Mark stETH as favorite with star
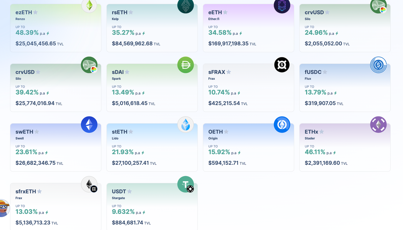This screenshot has height=230, width=403. [x=131, y=132]
